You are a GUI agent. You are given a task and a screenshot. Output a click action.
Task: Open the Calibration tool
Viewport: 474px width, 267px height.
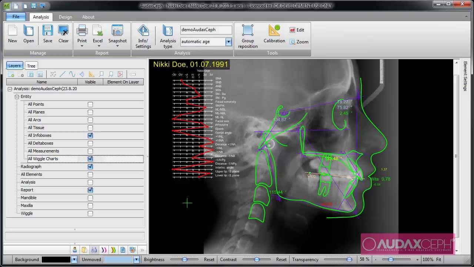coord(274,34)
